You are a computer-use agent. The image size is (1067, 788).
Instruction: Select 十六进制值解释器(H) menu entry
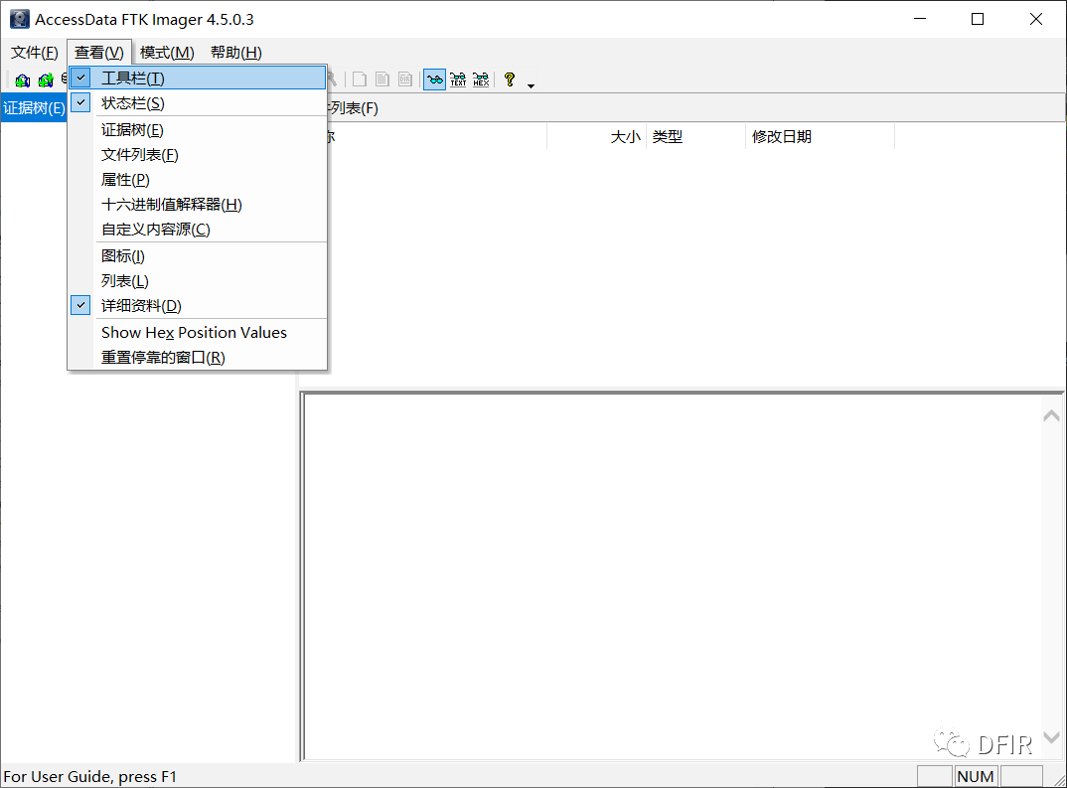(198, 204)
